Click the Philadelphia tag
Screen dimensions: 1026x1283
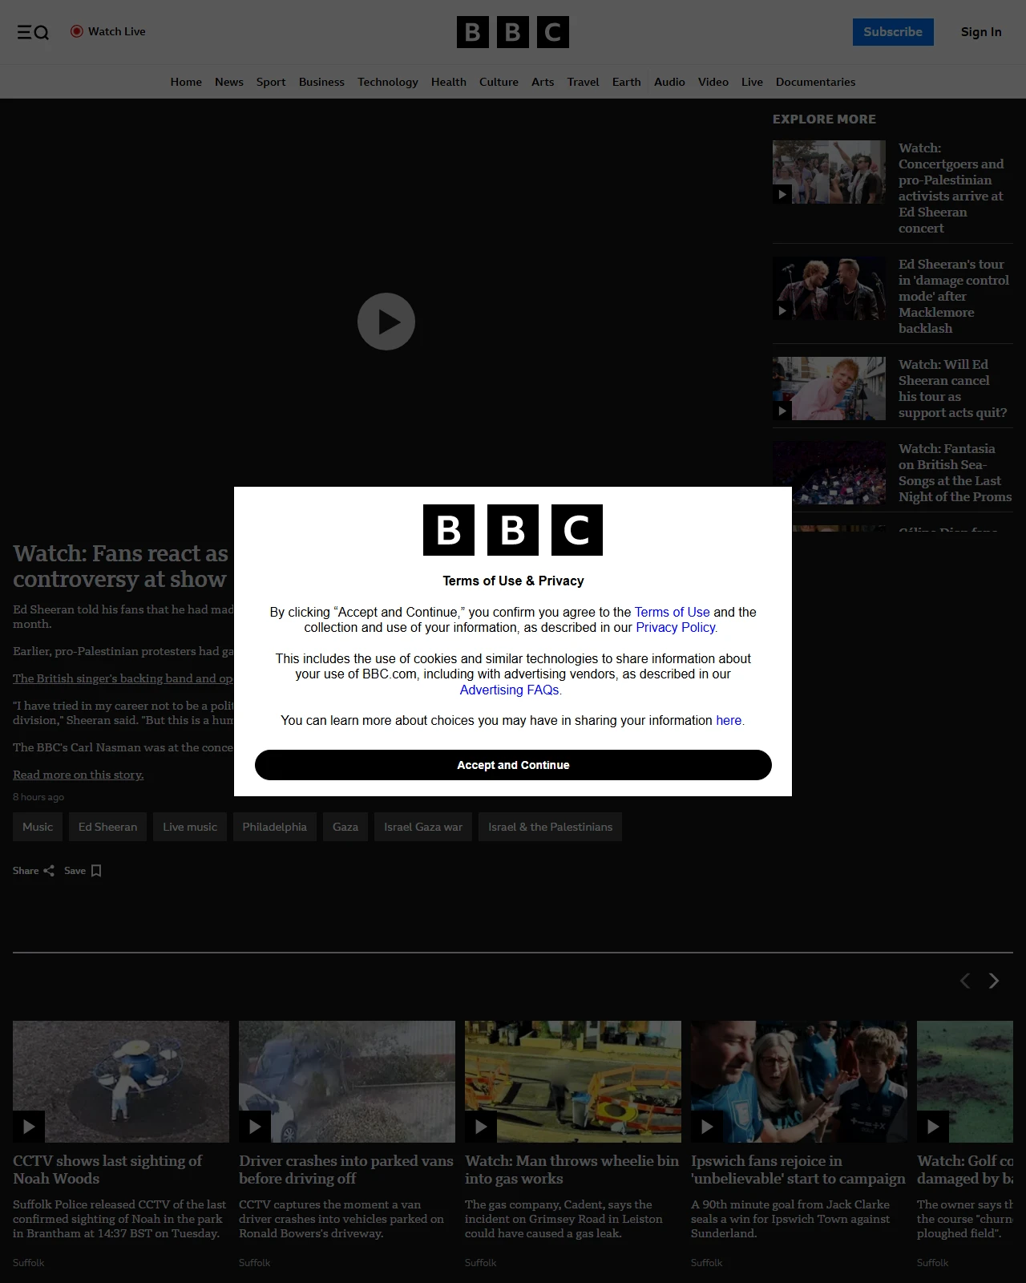coord(275,827)
